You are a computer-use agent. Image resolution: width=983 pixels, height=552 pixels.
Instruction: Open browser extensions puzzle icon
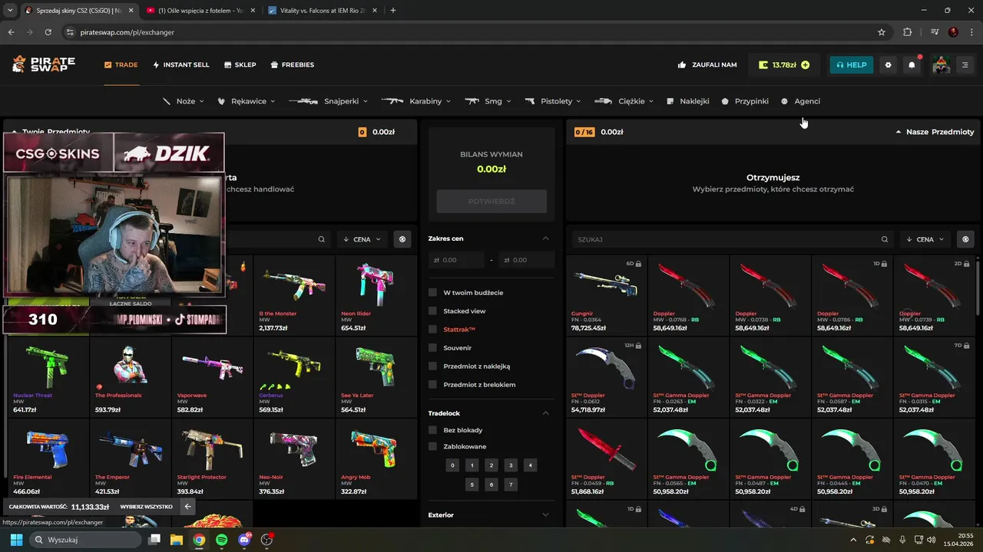coord(908,32)
